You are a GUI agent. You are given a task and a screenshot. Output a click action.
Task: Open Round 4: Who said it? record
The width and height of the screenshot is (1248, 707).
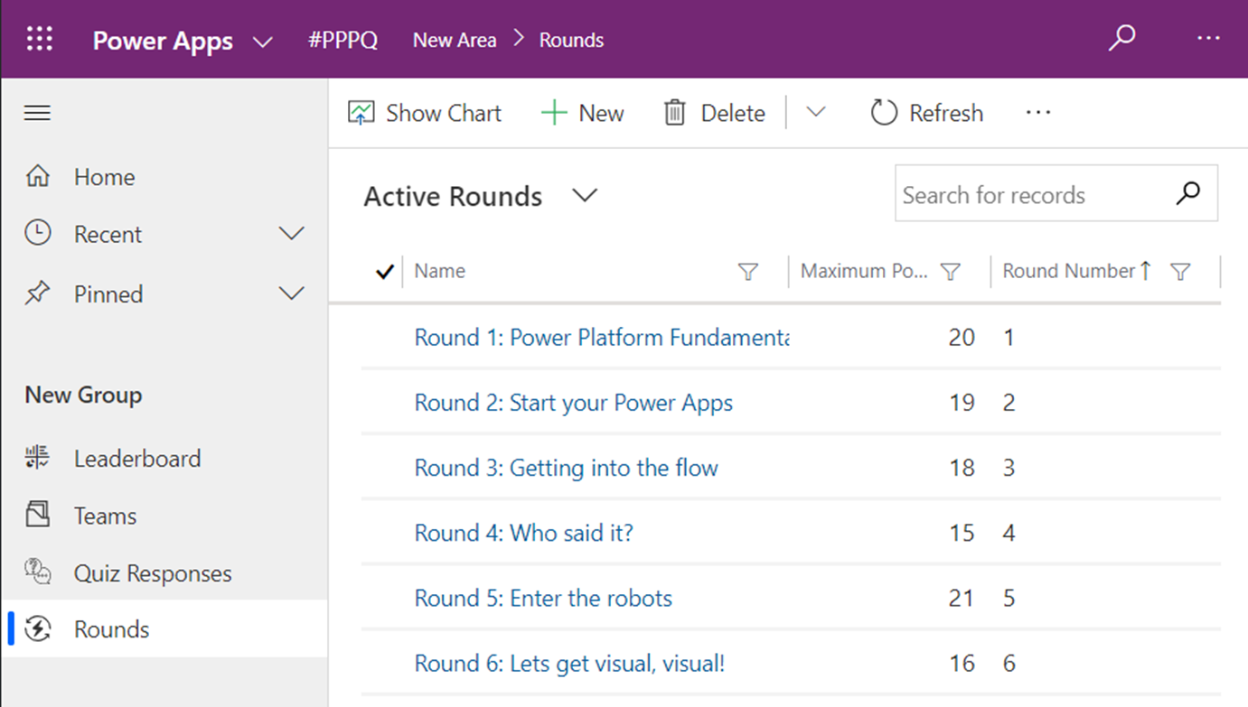[x=523, y=533]
